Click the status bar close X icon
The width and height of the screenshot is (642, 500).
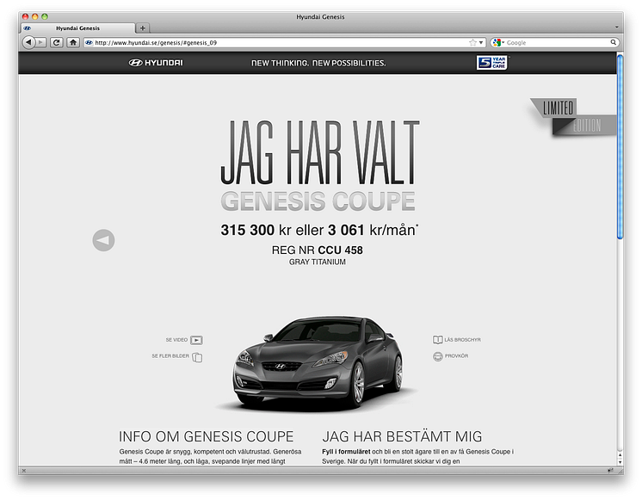pyautogui.click(x=24, y=471)
